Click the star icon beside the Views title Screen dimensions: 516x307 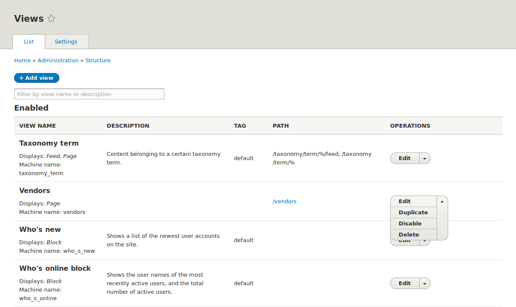[51, 18]
